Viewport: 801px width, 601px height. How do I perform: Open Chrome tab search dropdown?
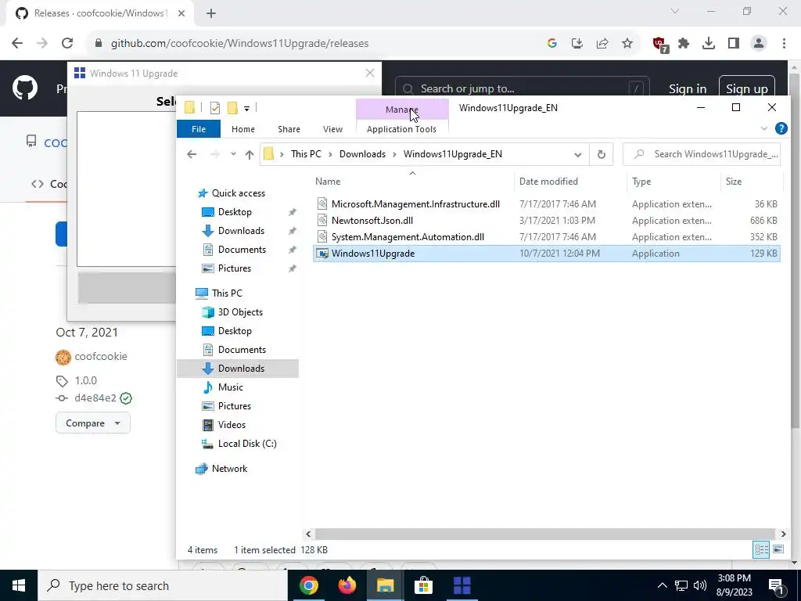pos(675,11)
